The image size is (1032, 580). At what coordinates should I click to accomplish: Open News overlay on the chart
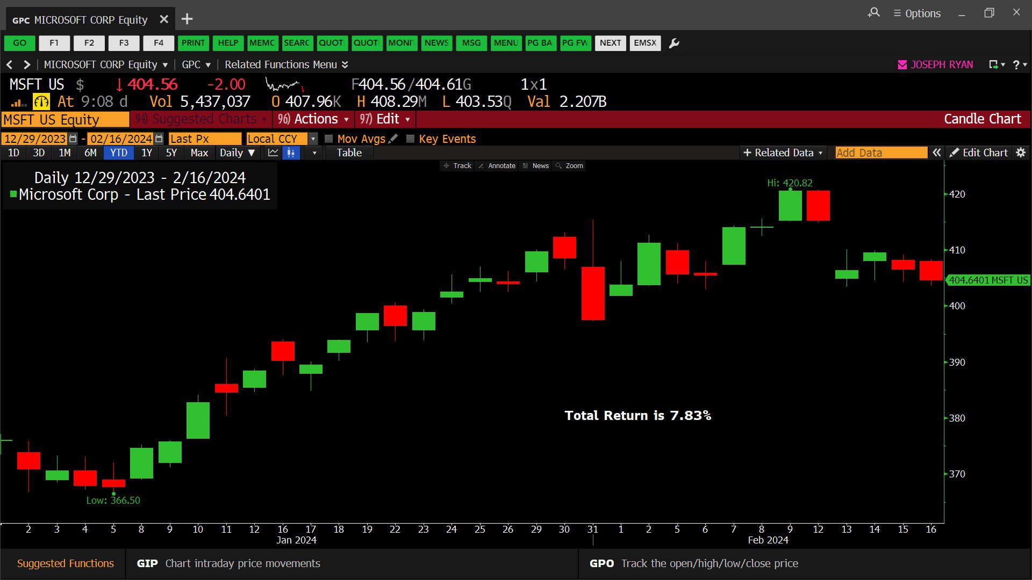(x=536, y=166)
